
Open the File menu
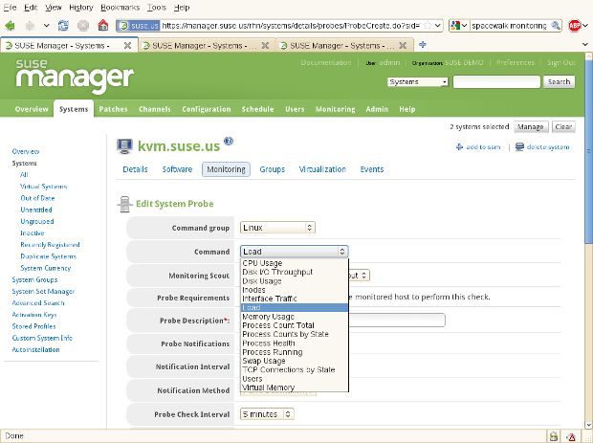pyautogui.click(x=10, y=8)
